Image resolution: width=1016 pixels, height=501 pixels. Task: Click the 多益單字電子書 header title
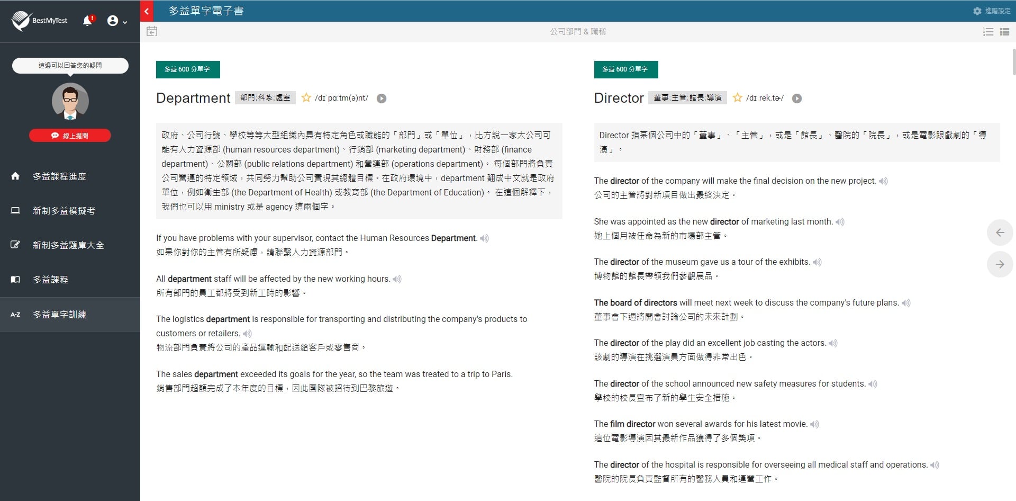point(206,11)
